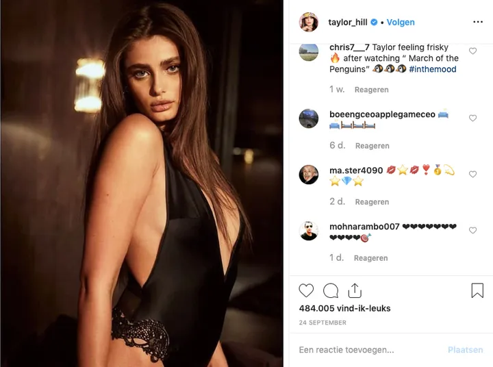The height and width of the screenshot is (367, 493).
Task: Like ma.ster4090's comment
Action: coord(472,174)
